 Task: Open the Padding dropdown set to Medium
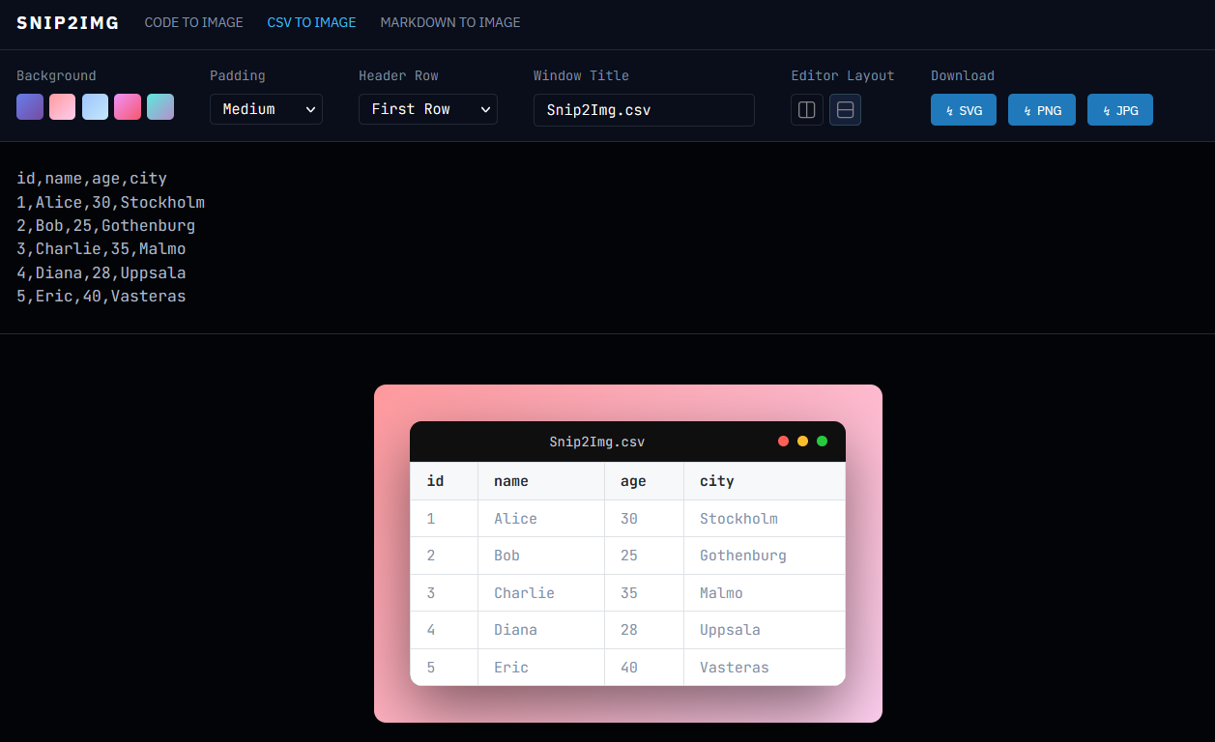(x=266, y=109)
